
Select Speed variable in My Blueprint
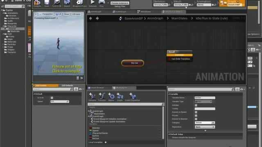click(95, 131)
